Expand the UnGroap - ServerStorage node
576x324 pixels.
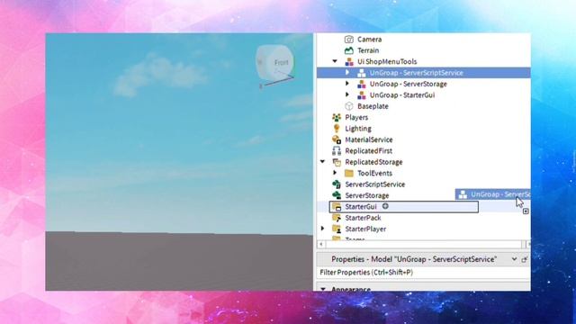[x=347, y=84]
